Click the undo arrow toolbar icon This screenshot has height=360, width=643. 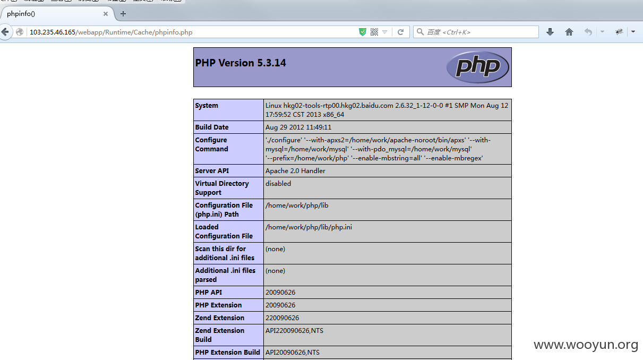[588, 32]
